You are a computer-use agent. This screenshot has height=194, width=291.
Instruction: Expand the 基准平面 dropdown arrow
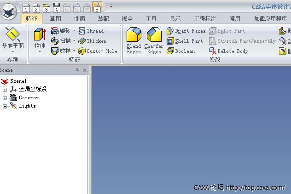pos(12,51)
